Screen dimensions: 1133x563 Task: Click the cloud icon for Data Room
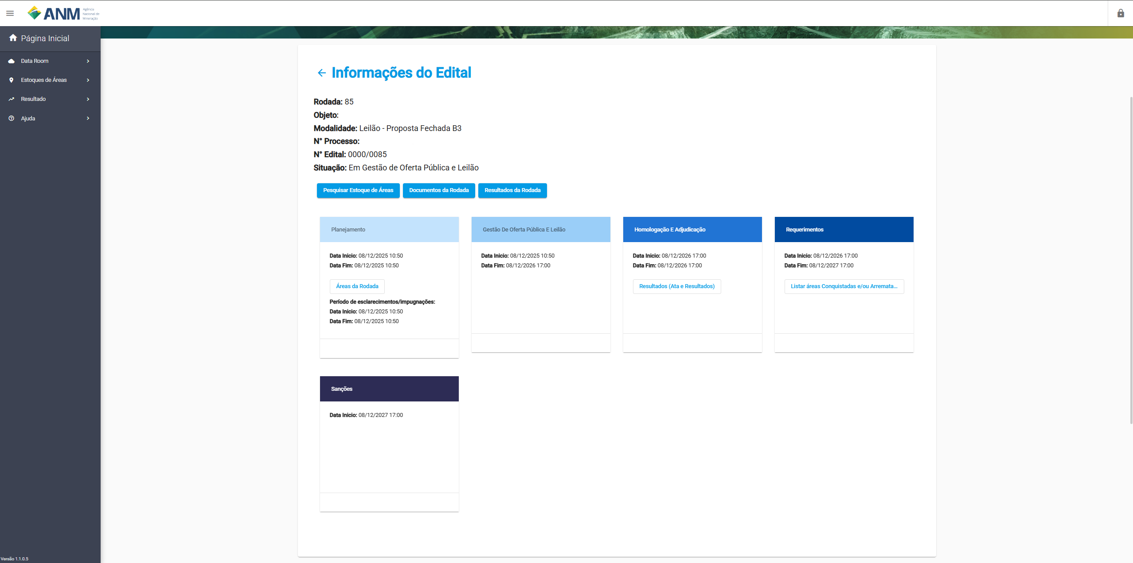click(x=12, y=61)
